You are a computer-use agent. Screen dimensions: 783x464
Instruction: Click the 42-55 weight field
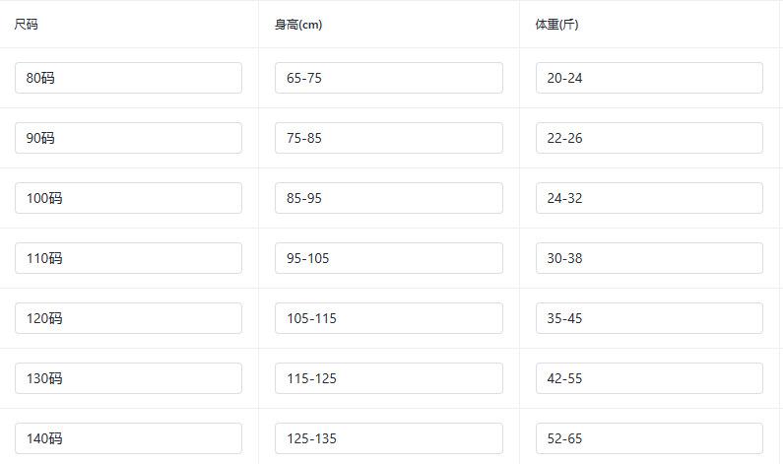(x=649, y=378)
